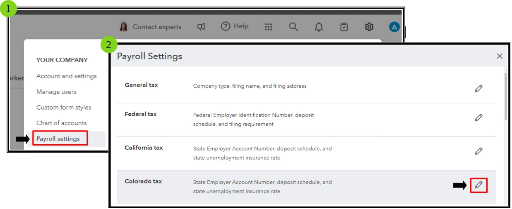
Task: Open Chart of accounts menu item
Action: pyautogui.click(x=62, y=123)
